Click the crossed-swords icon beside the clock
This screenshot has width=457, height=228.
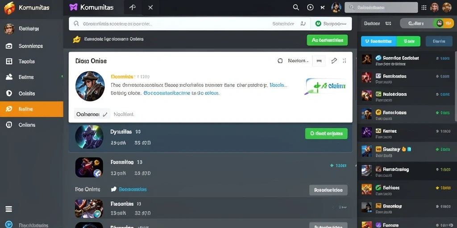coord(322,8)
